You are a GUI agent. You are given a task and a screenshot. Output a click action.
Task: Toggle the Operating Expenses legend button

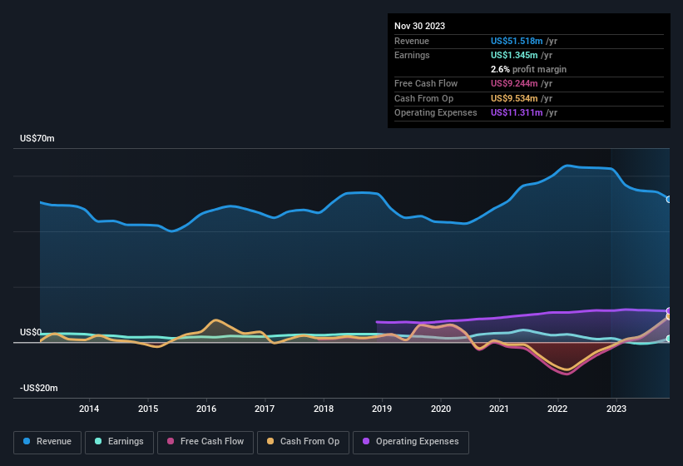click(411, 442)
